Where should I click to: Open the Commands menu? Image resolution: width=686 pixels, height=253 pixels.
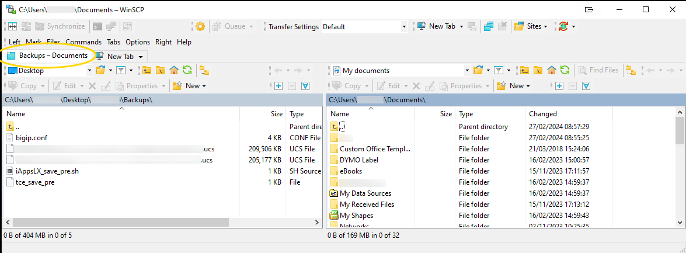(x=83, y=42)
